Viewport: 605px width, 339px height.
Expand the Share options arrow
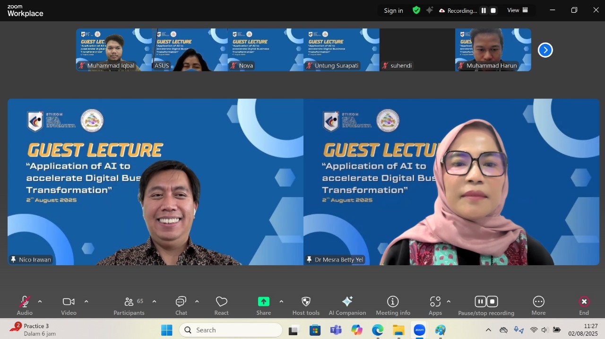[x=281, y=302]
